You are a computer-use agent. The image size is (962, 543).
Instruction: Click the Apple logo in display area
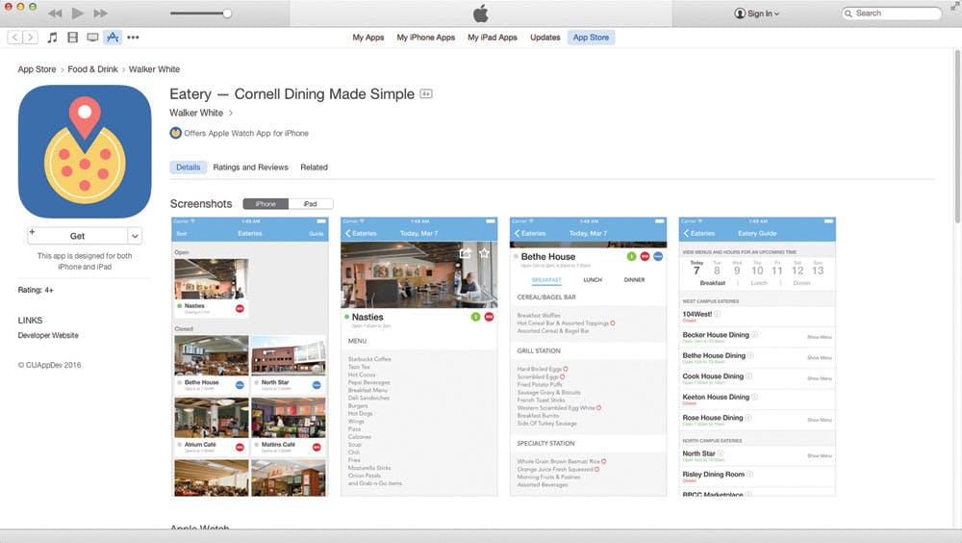pyautogui.click(x=481, y=13)
